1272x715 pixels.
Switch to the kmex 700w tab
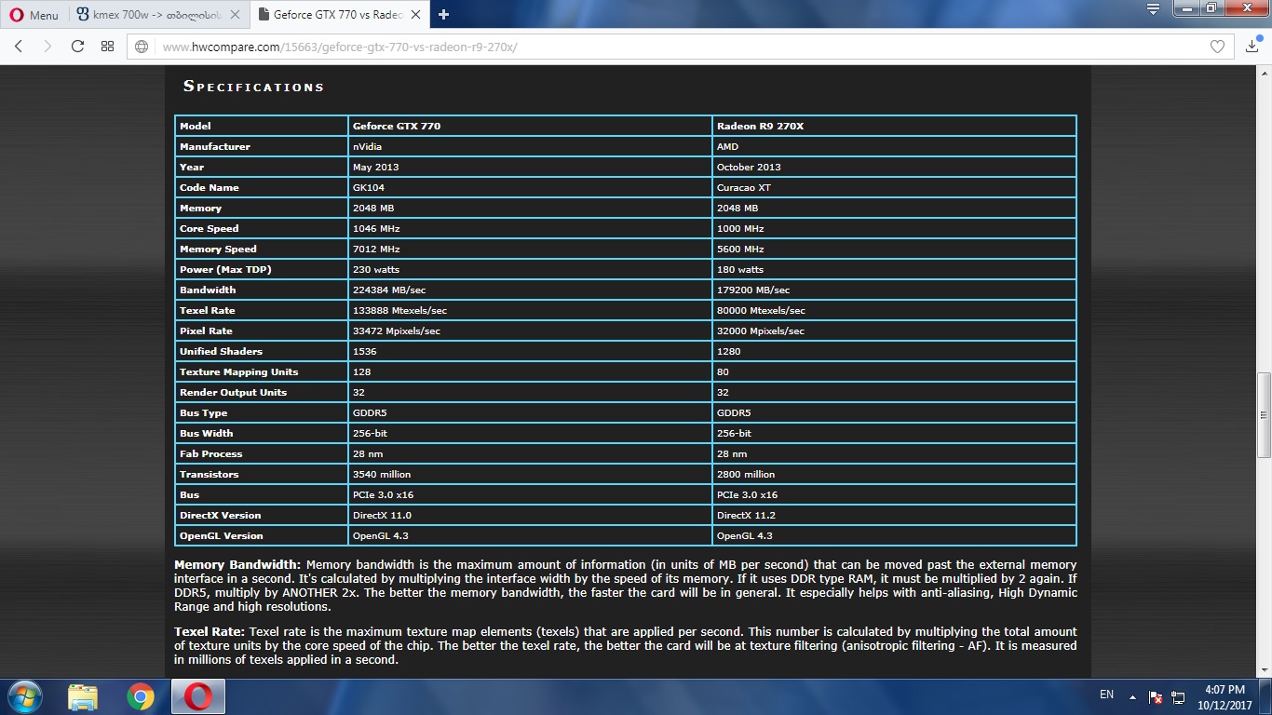(156, 15)
